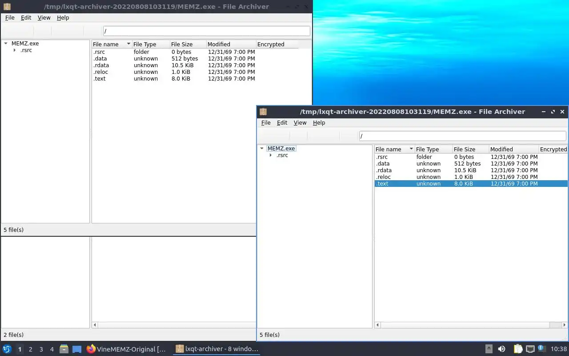Open Edit menu in front window

282,123
